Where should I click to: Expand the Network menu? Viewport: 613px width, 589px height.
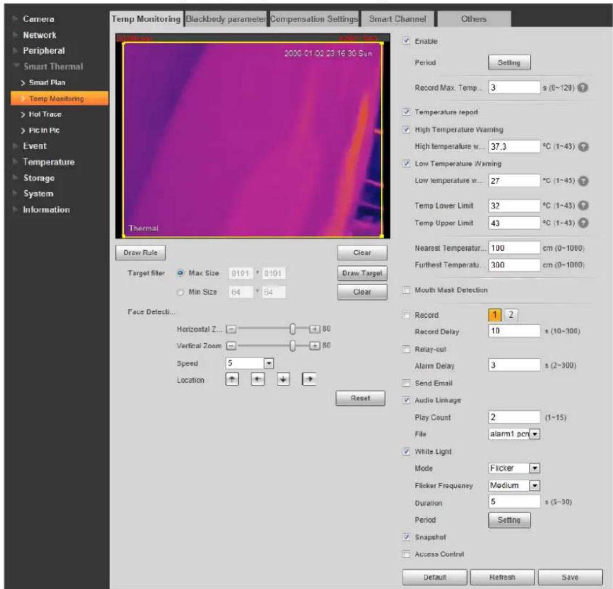pos(39,35)
